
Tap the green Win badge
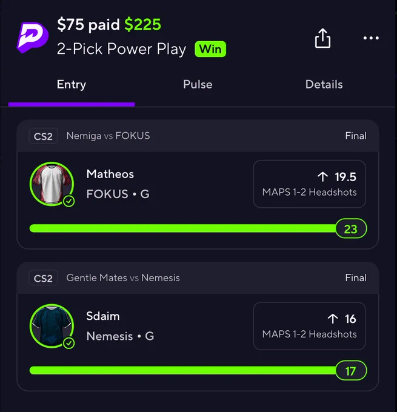(x=210, y=49)
